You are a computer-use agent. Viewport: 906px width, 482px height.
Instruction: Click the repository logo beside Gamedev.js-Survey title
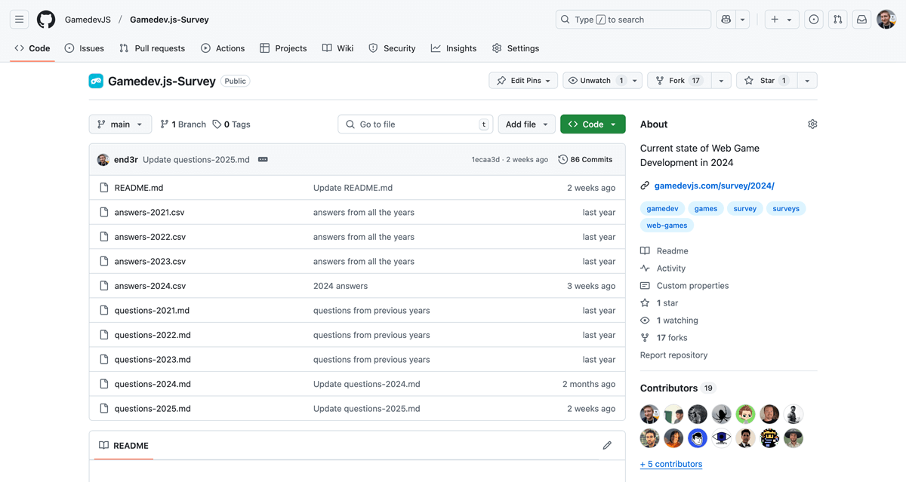[x=96, y=81]
